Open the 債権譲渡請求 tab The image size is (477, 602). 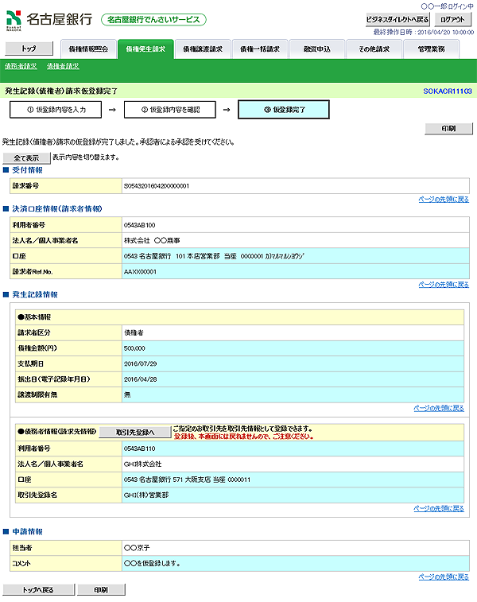click(x=203, y=49)
